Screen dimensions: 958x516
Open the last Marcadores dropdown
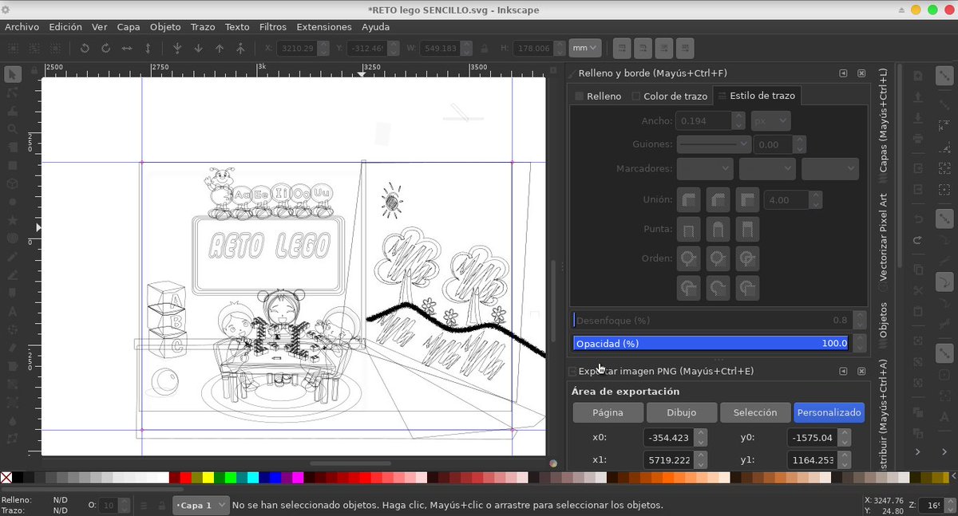point(830,169)
